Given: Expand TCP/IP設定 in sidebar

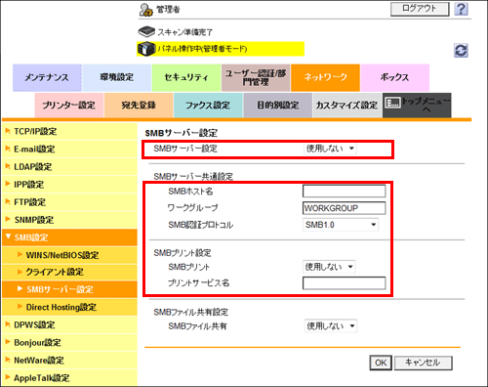Looking at the screenshot, I should [x=69, y=131].
